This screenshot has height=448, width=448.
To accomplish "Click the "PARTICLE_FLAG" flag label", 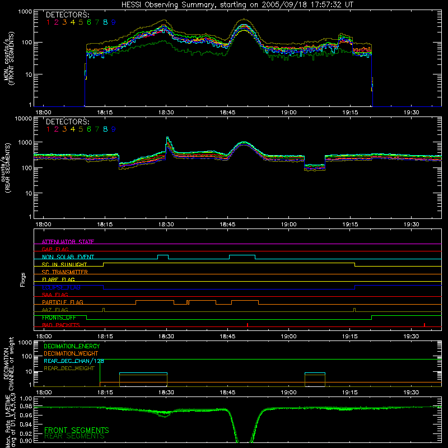I will click(63, 302).
